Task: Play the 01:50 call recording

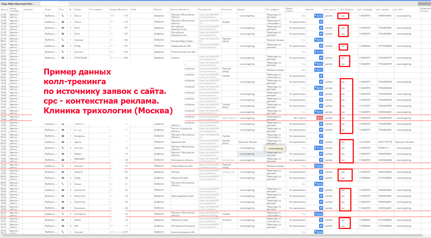Action: tap(319, 52)
